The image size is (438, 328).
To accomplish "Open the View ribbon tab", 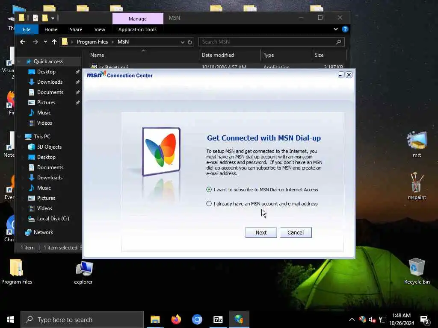I will [x=100, y=29].
